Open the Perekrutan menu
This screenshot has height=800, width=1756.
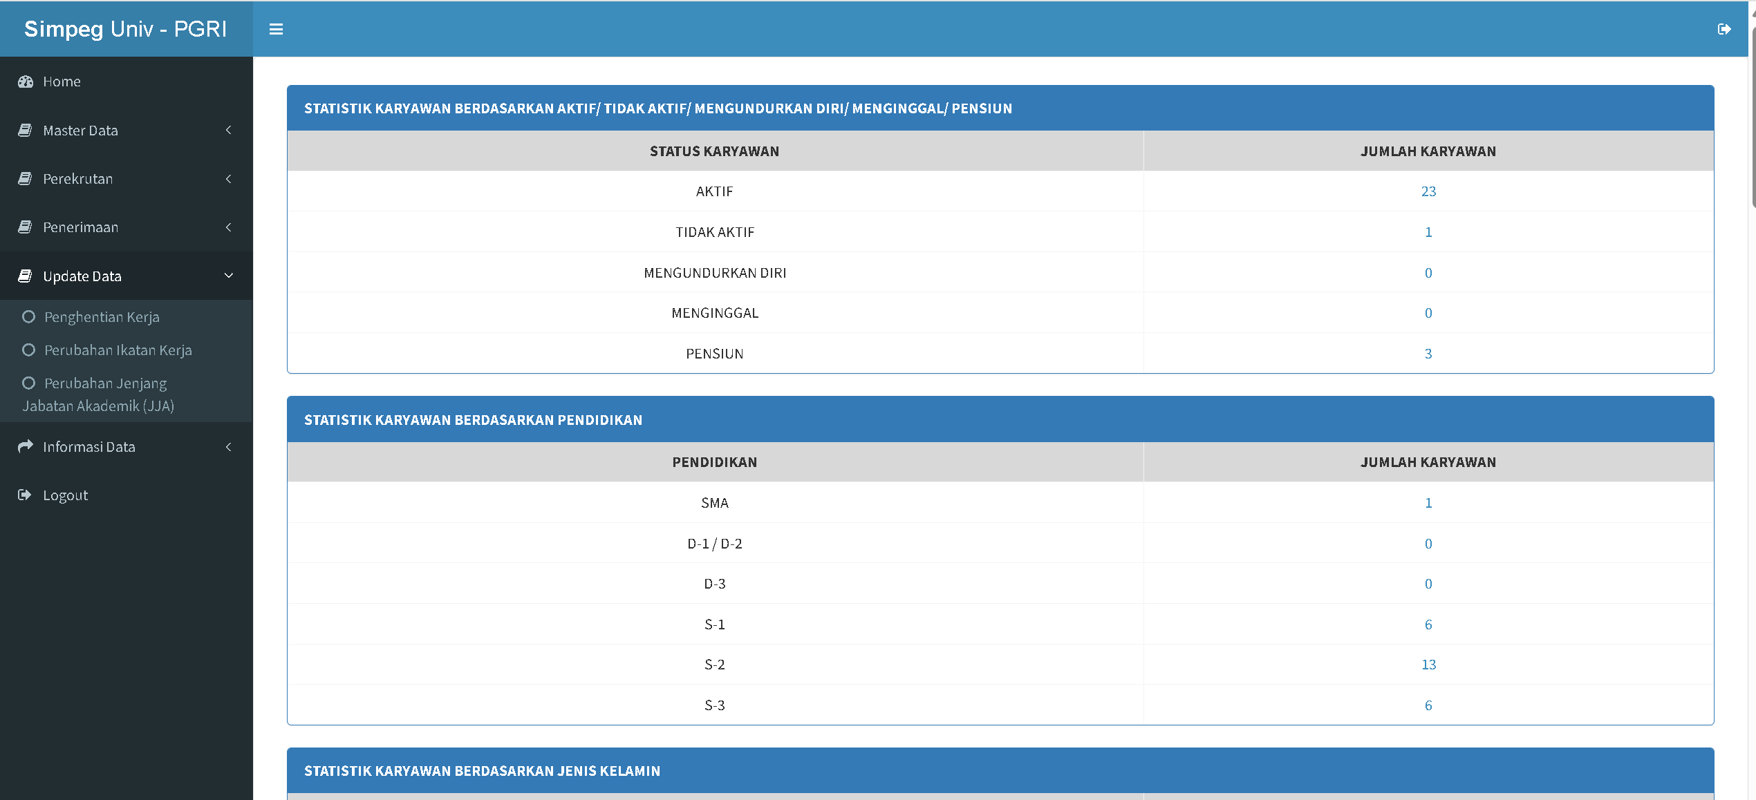[78, 179]
